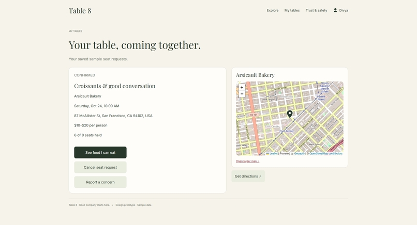
Task: Go to the Explore page
Action: (273, 10)
